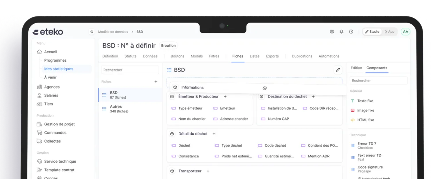Select the Type déchet field
This screenshot has width=437, height=179.
pos(228,146)
